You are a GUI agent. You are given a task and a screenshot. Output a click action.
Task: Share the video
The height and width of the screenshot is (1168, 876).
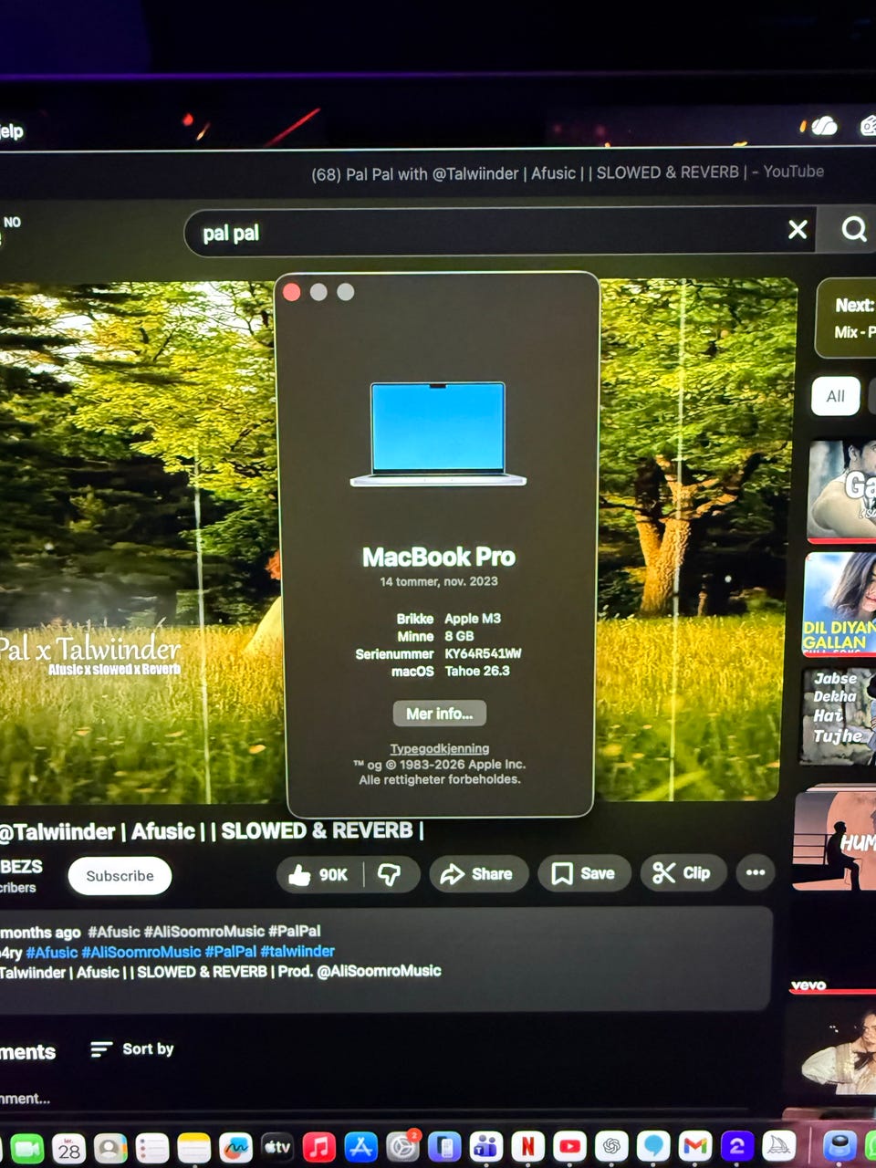[478, 874]
